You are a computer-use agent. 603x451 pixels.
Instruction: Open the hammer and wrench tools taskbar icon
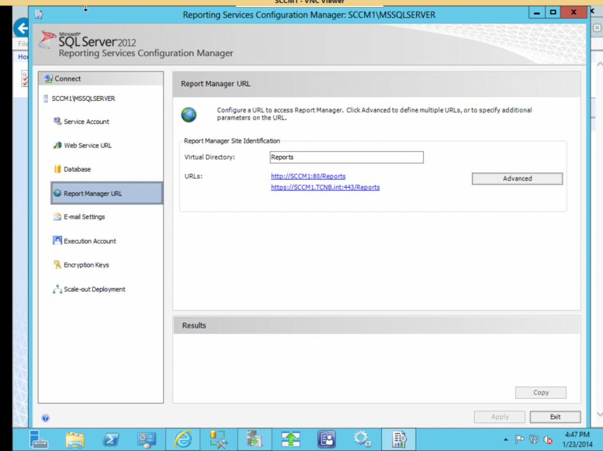[219, 439]
